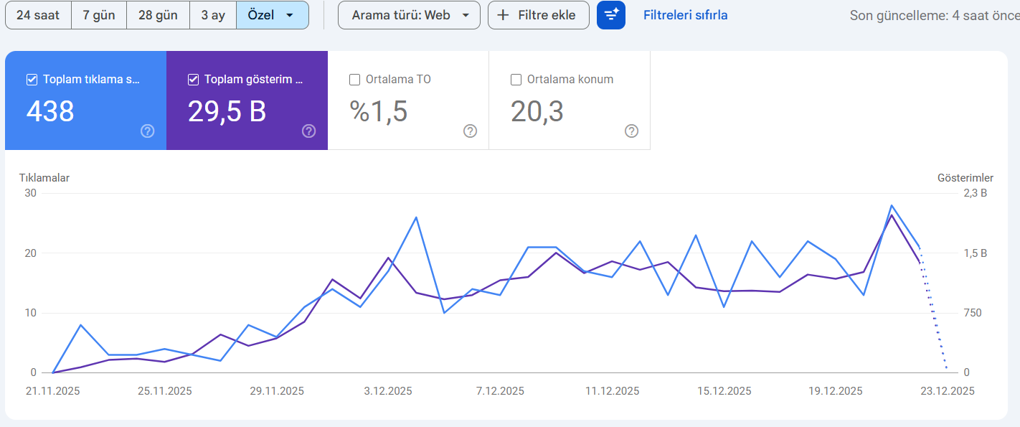The height and width of the screenshot is (427, 1020).
Task: Expand Arama türü: Web dropdown
Action: [x=409, y=15]
